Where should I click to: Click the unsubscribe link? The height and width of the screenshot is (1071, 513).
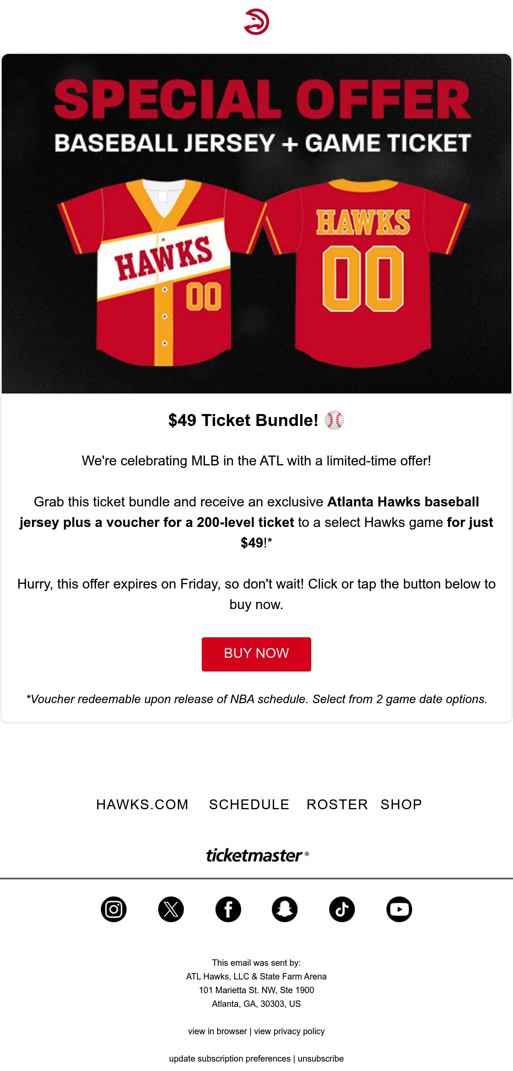pos(321,1059)
